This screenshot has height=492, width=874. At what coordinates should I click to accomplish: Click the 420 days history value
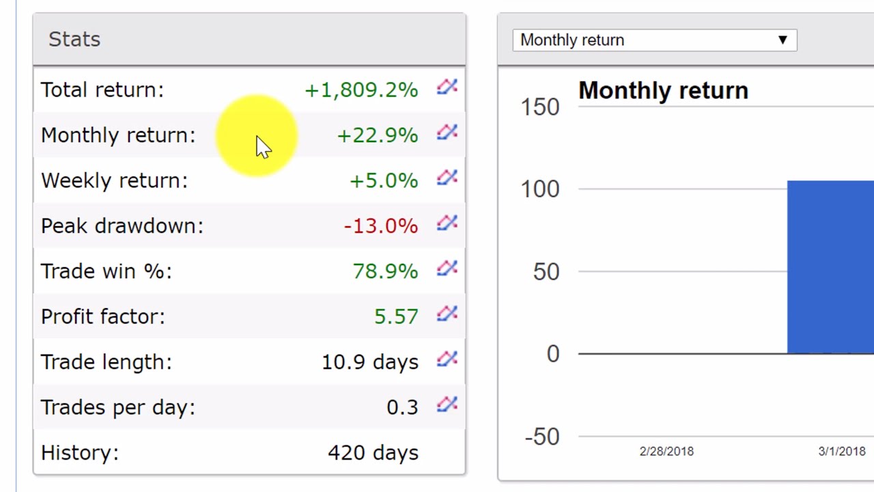coord(373,452)
